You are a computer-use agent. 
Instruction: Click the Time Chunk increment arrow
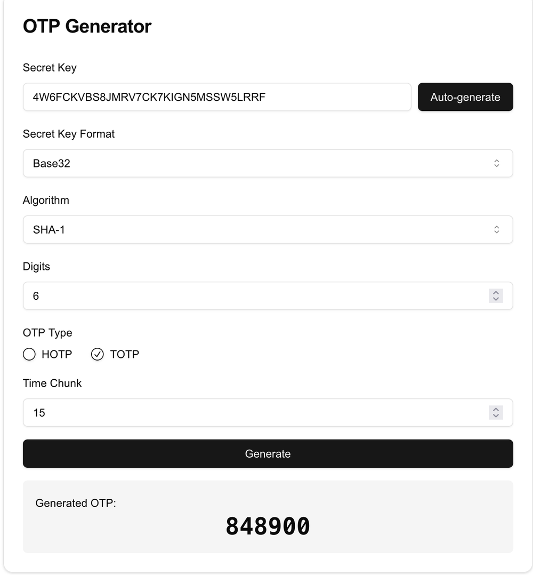tap(496, 409)
